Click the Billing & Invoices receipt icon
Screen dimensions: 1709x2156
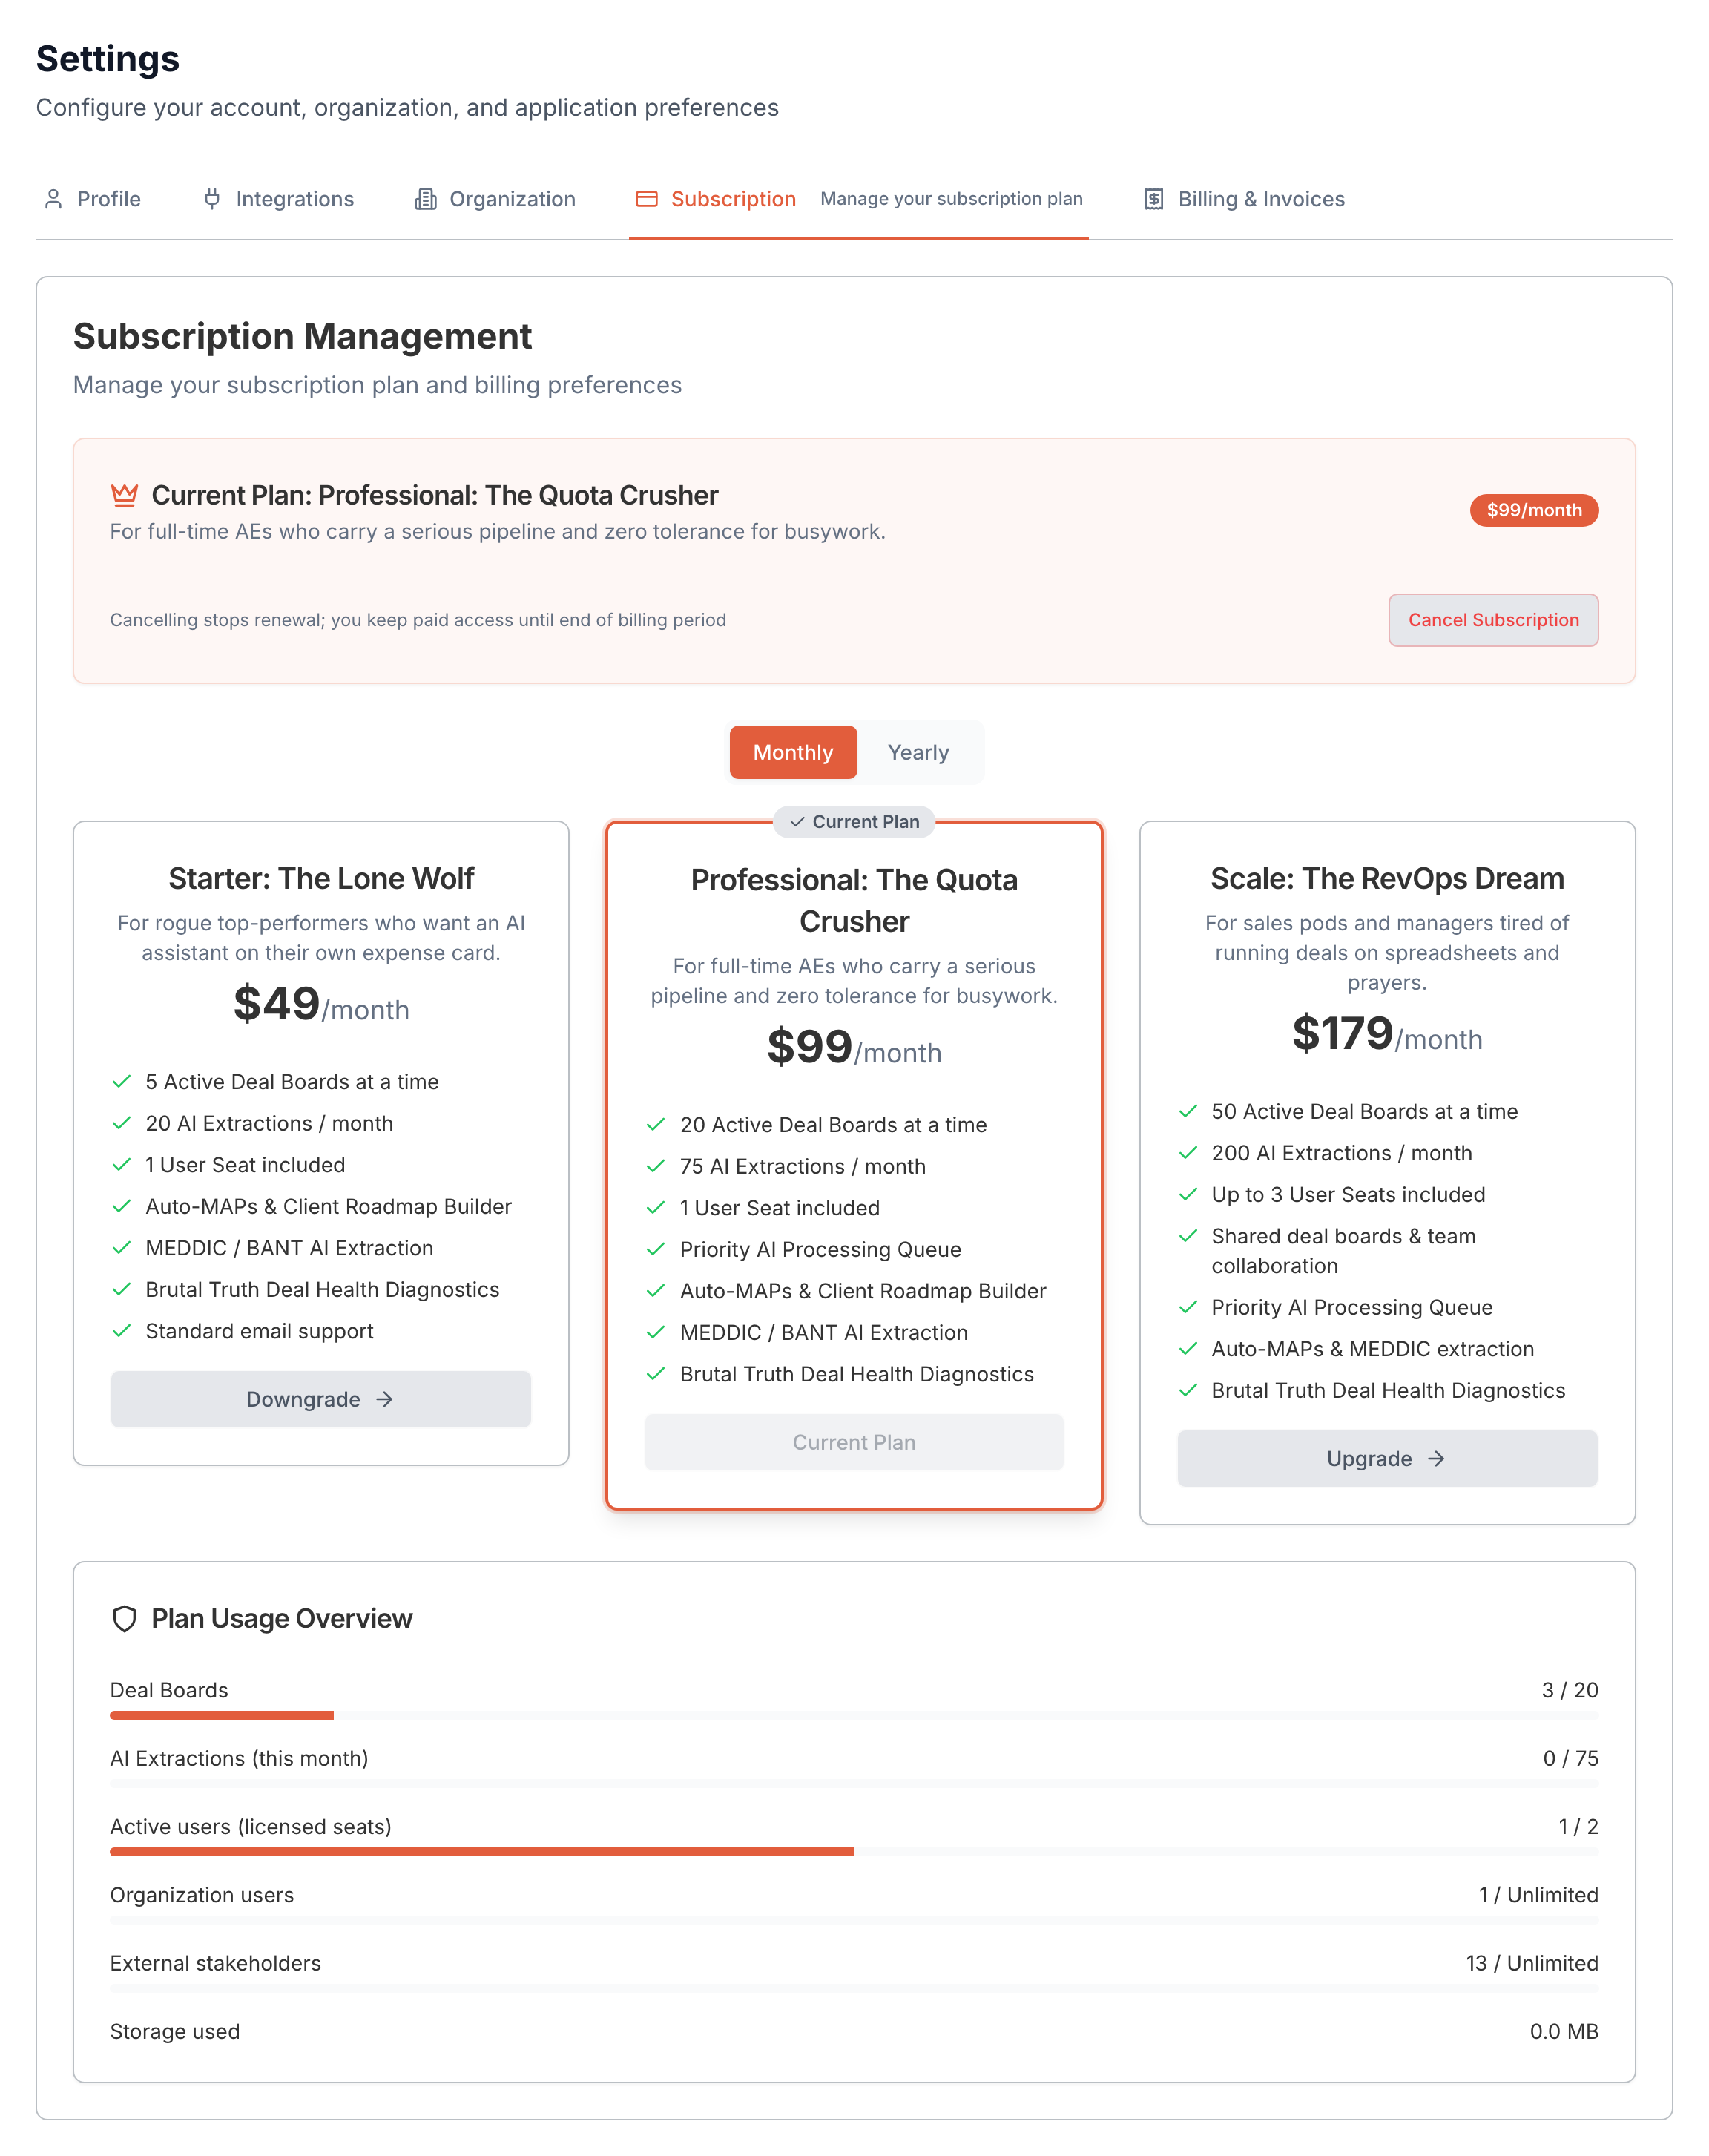1154,199
